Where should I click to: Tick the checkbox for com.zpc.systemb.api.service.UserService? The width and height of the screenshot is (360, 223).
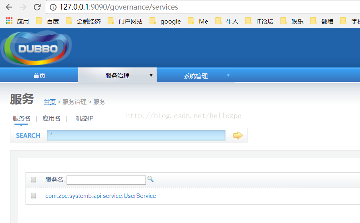click(33, 195)
